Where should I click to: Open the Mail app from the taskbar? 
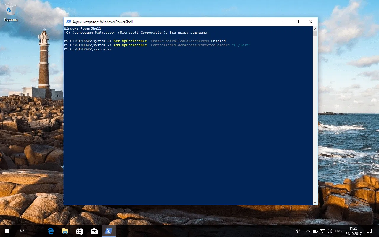(94, 231)
